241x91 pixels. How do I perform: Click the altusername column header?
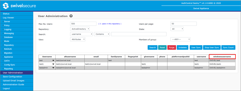[x=70, y=57]
